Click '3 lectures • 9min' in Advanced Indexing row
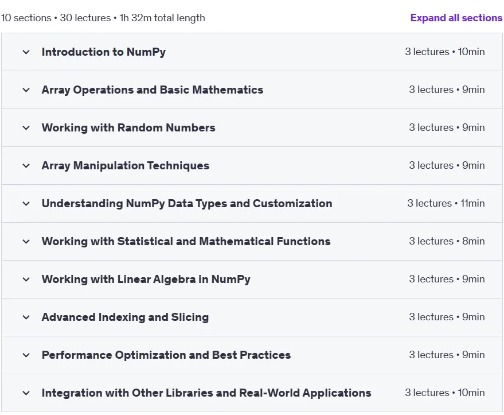 pos(447,317)
